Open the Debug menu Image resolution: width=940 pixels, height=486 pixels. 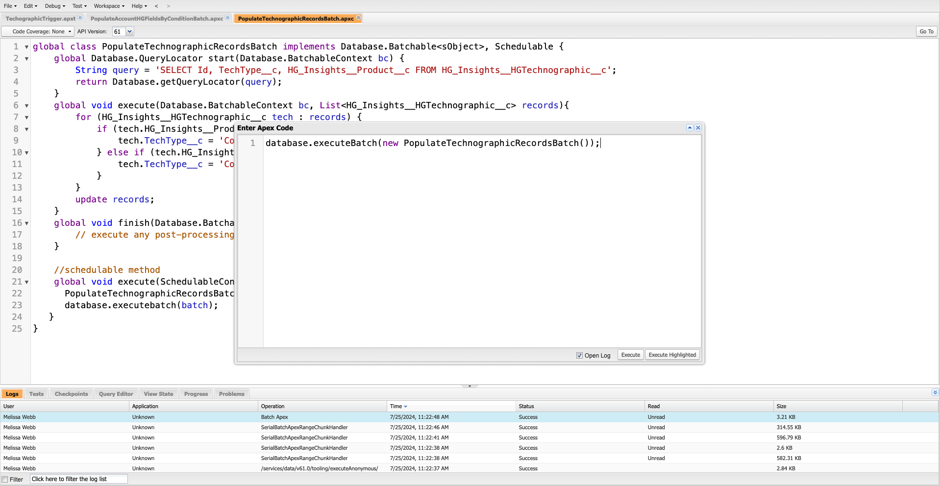coord(55,6)
